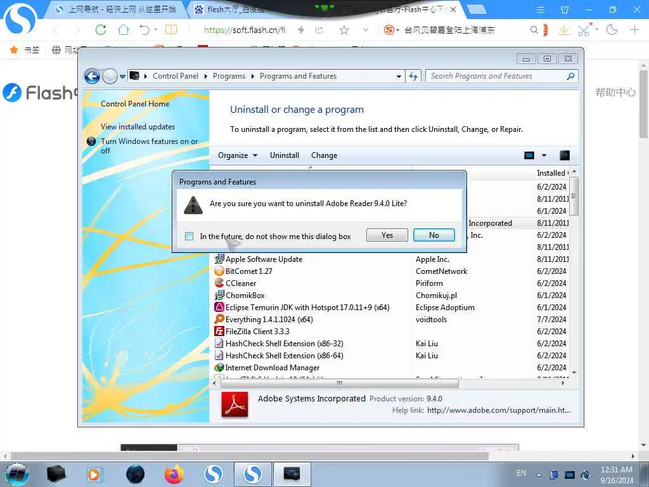The width and height of the screenshot is (649, 487).
Task: Open browser downloads arrow icon
Action: (x=563, y=30)
